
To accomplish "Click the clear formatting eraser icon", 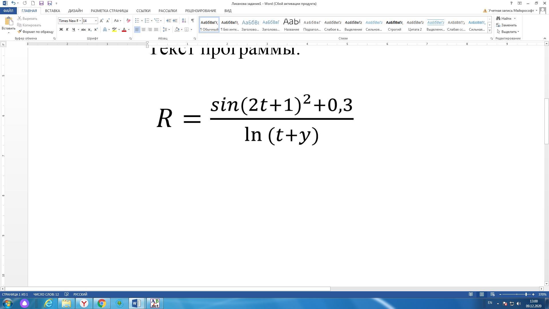I will click(128, 21).
